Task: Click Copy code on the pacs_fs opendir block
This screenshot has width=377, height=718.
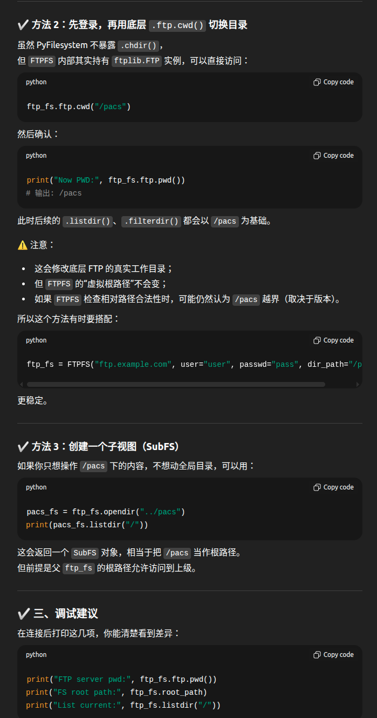Action: [338, 487]
